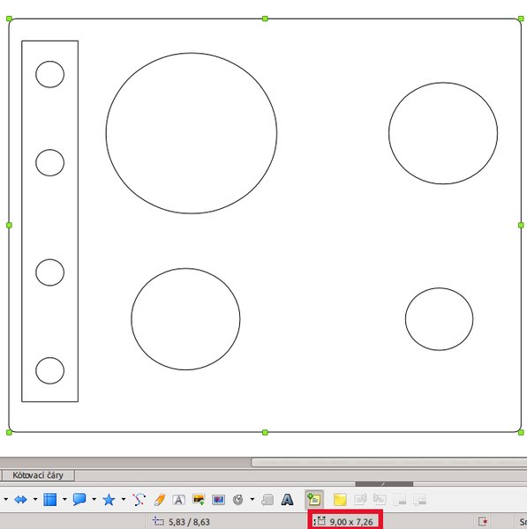Screen dimensions: 527x529
Task: Click the horizontal scrollbar thumb
Action: coord(389,462)
